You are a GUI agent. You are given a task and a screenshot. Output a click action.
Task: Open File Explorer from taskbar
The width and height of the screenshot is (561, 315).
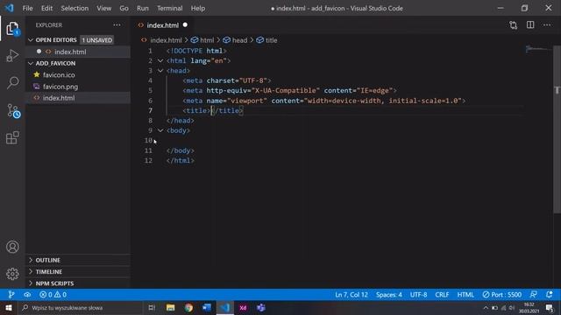point(170,307)
